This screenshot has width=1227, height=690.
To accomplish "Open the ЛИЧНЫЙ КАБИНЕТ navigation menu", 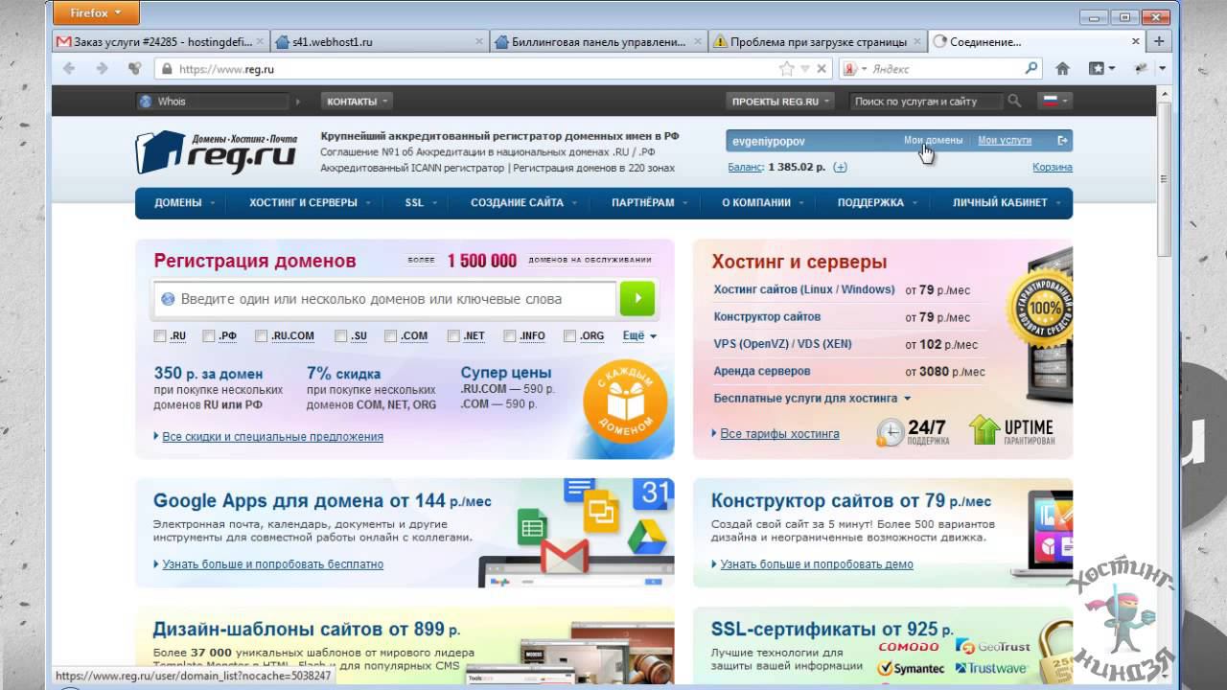I will coord(1007,202).
